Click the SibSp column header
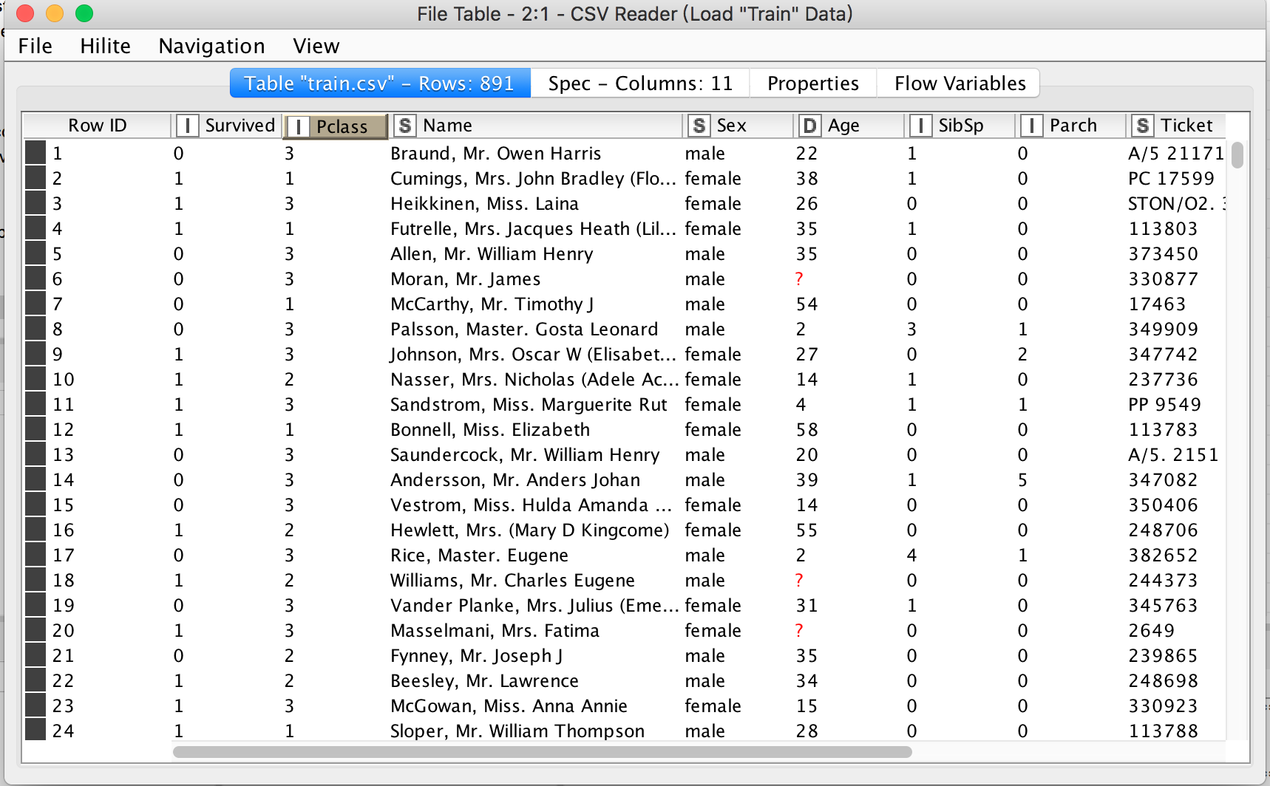This screenshot has width=1270, height=786. pyautogui.click(x=960, y=126)
